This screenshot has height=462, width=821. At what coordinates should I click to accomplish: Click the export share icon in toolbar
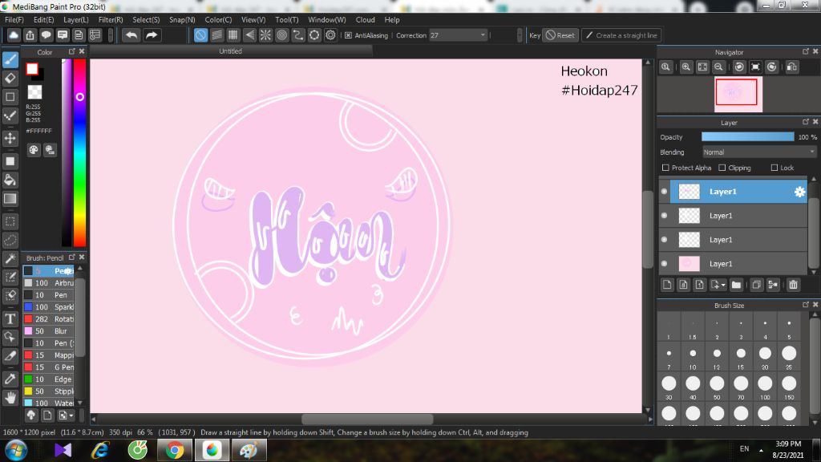pyautogui.click(x=30, y=35)
